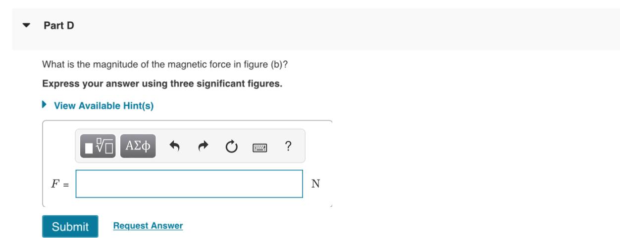This screenshot has width=620, height=238.
Task: Click the three significant figures instruction
Action: [162, 83]
